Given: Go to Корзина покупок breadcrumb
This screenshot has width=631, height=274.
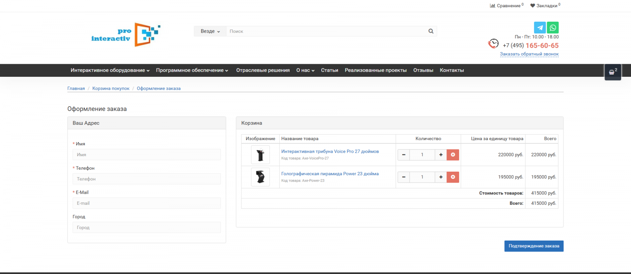Looking at the screenshot, I should (111, 88).
